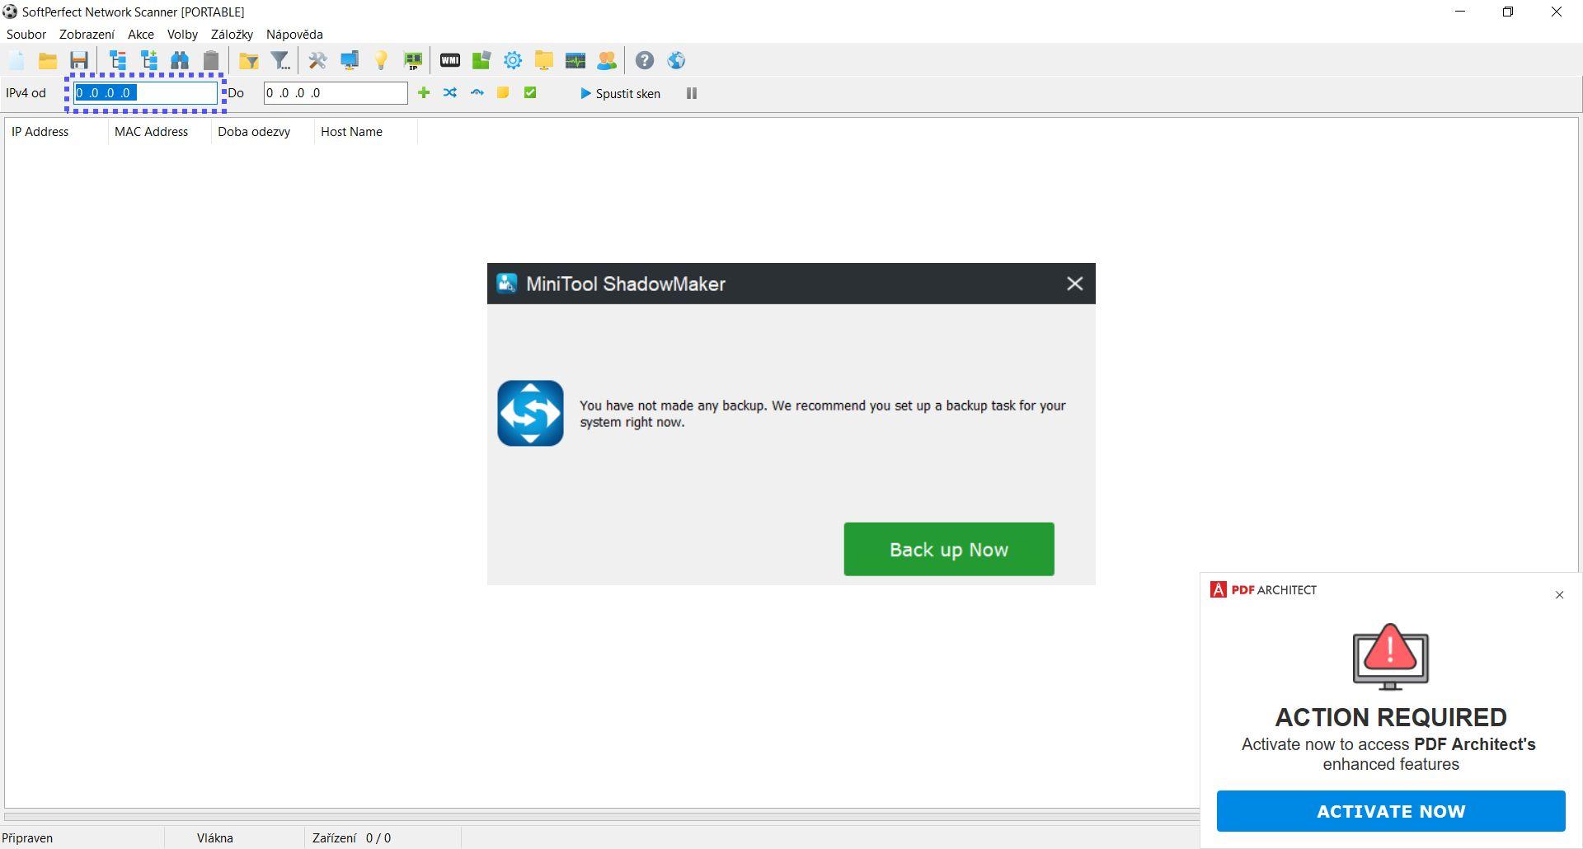Open the Volby menu
The height and width of the screenshot is (849, 1583).
[182, 34]
